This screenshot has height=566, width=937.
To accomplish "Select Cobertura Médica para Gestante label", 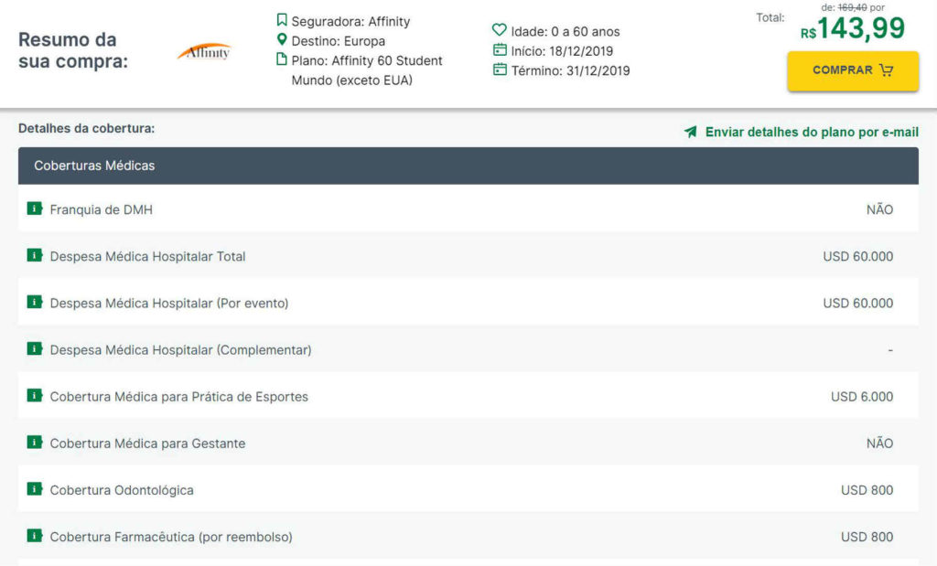I will point(147,443).
